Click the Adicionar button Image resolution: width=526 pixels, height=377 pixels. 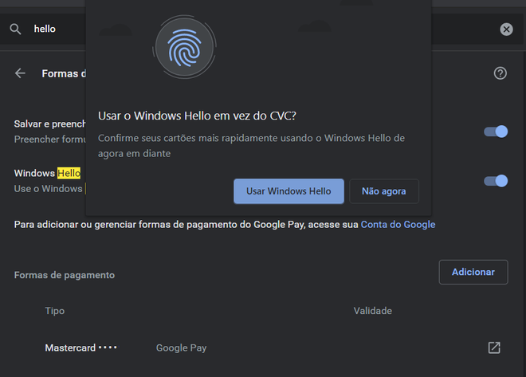click(x=473, y=272)
